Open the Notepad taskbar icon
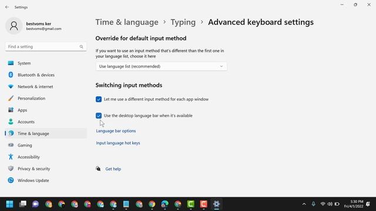 tap(126, 204)
